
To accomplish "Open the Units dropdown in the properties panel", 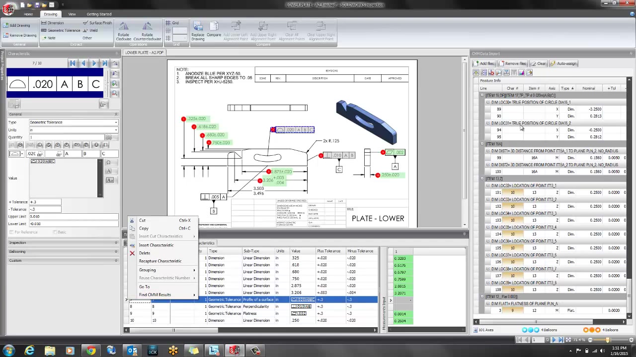I will (x=115, y=130).
